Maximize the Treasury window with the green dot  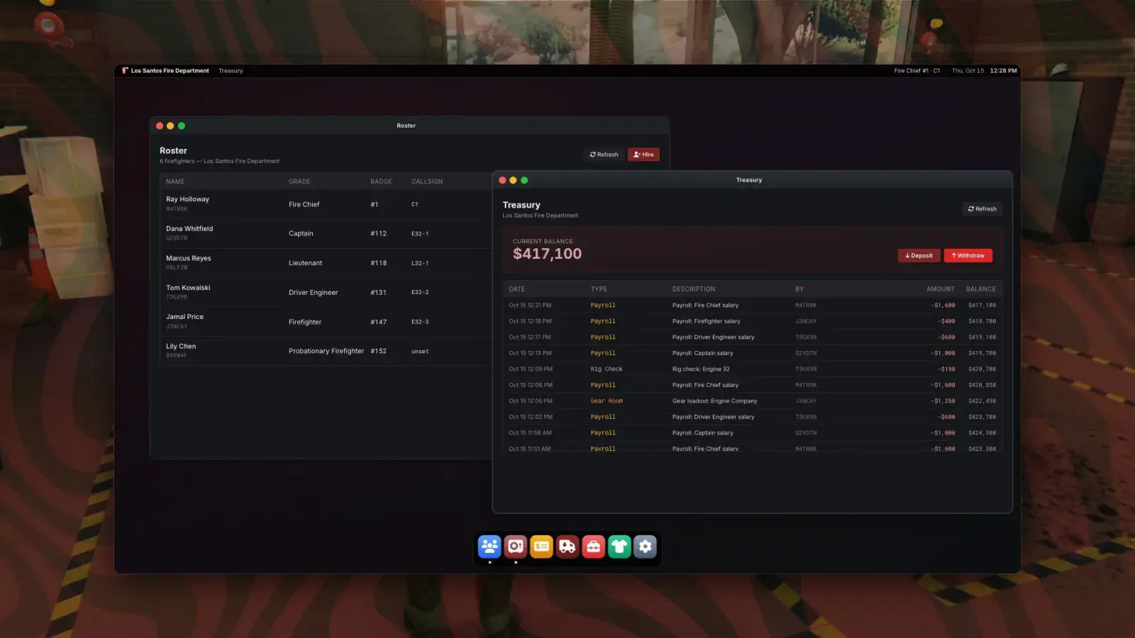click(x=524, y=180)
